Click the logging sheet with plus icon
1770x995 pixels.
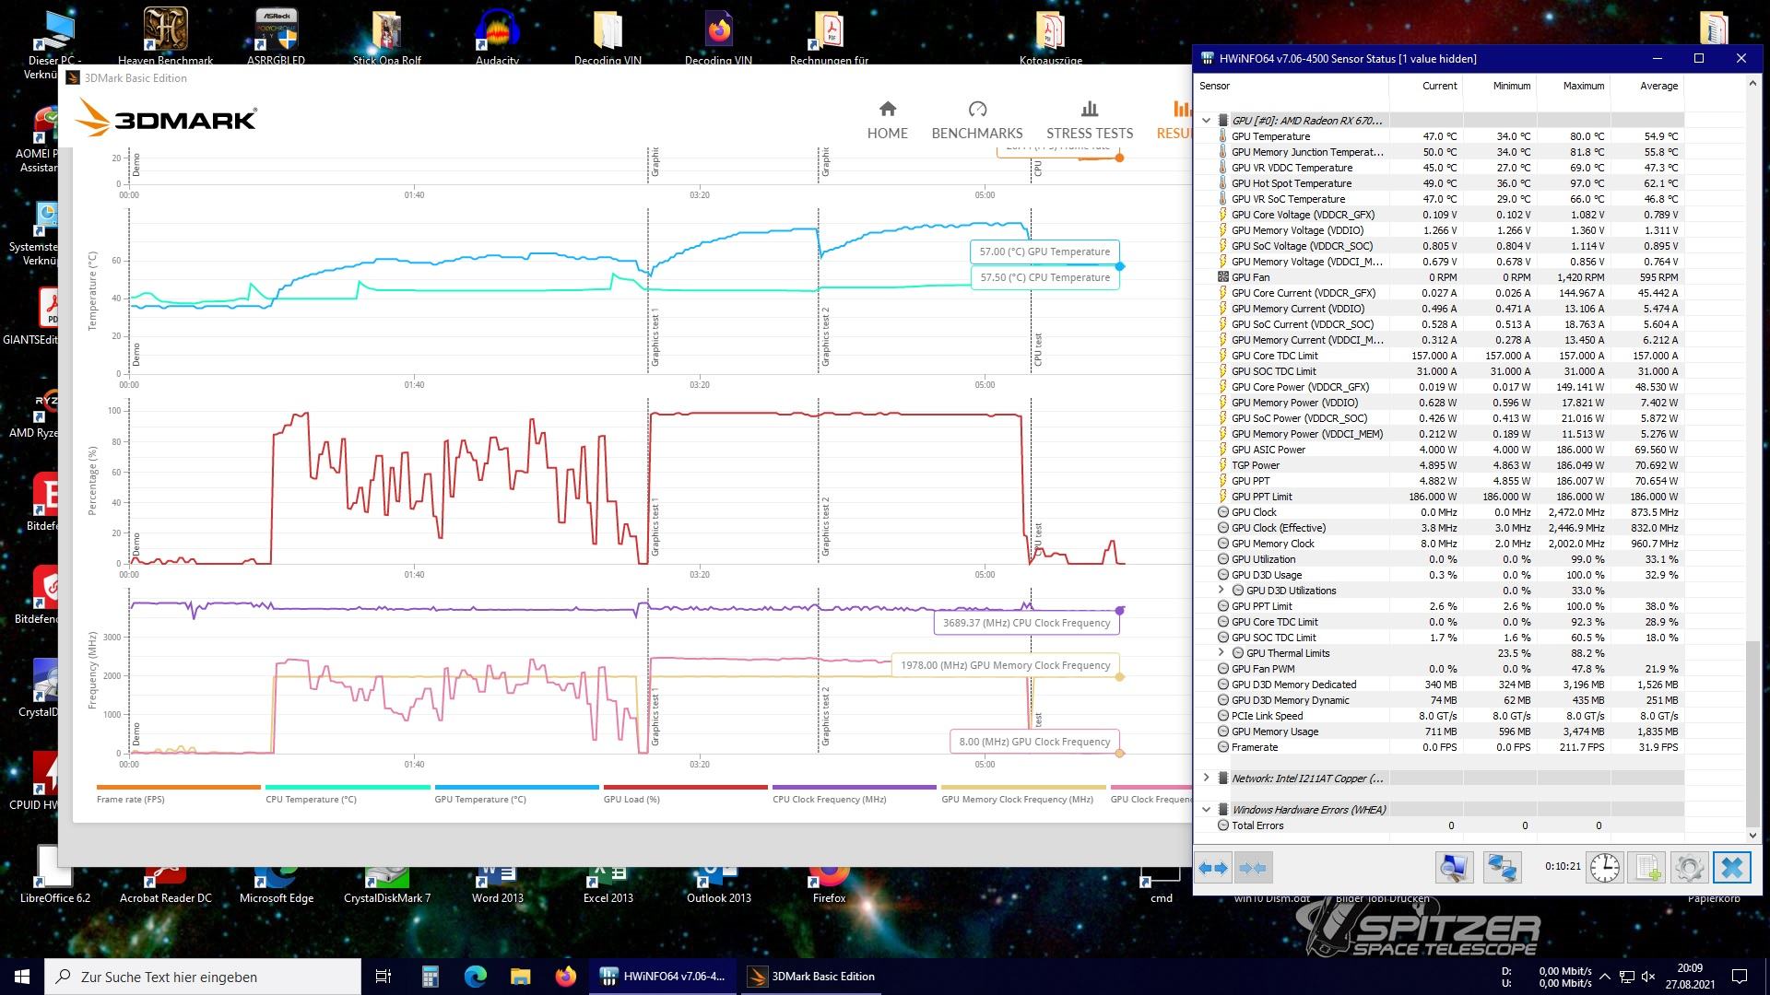pos(1647,868)
